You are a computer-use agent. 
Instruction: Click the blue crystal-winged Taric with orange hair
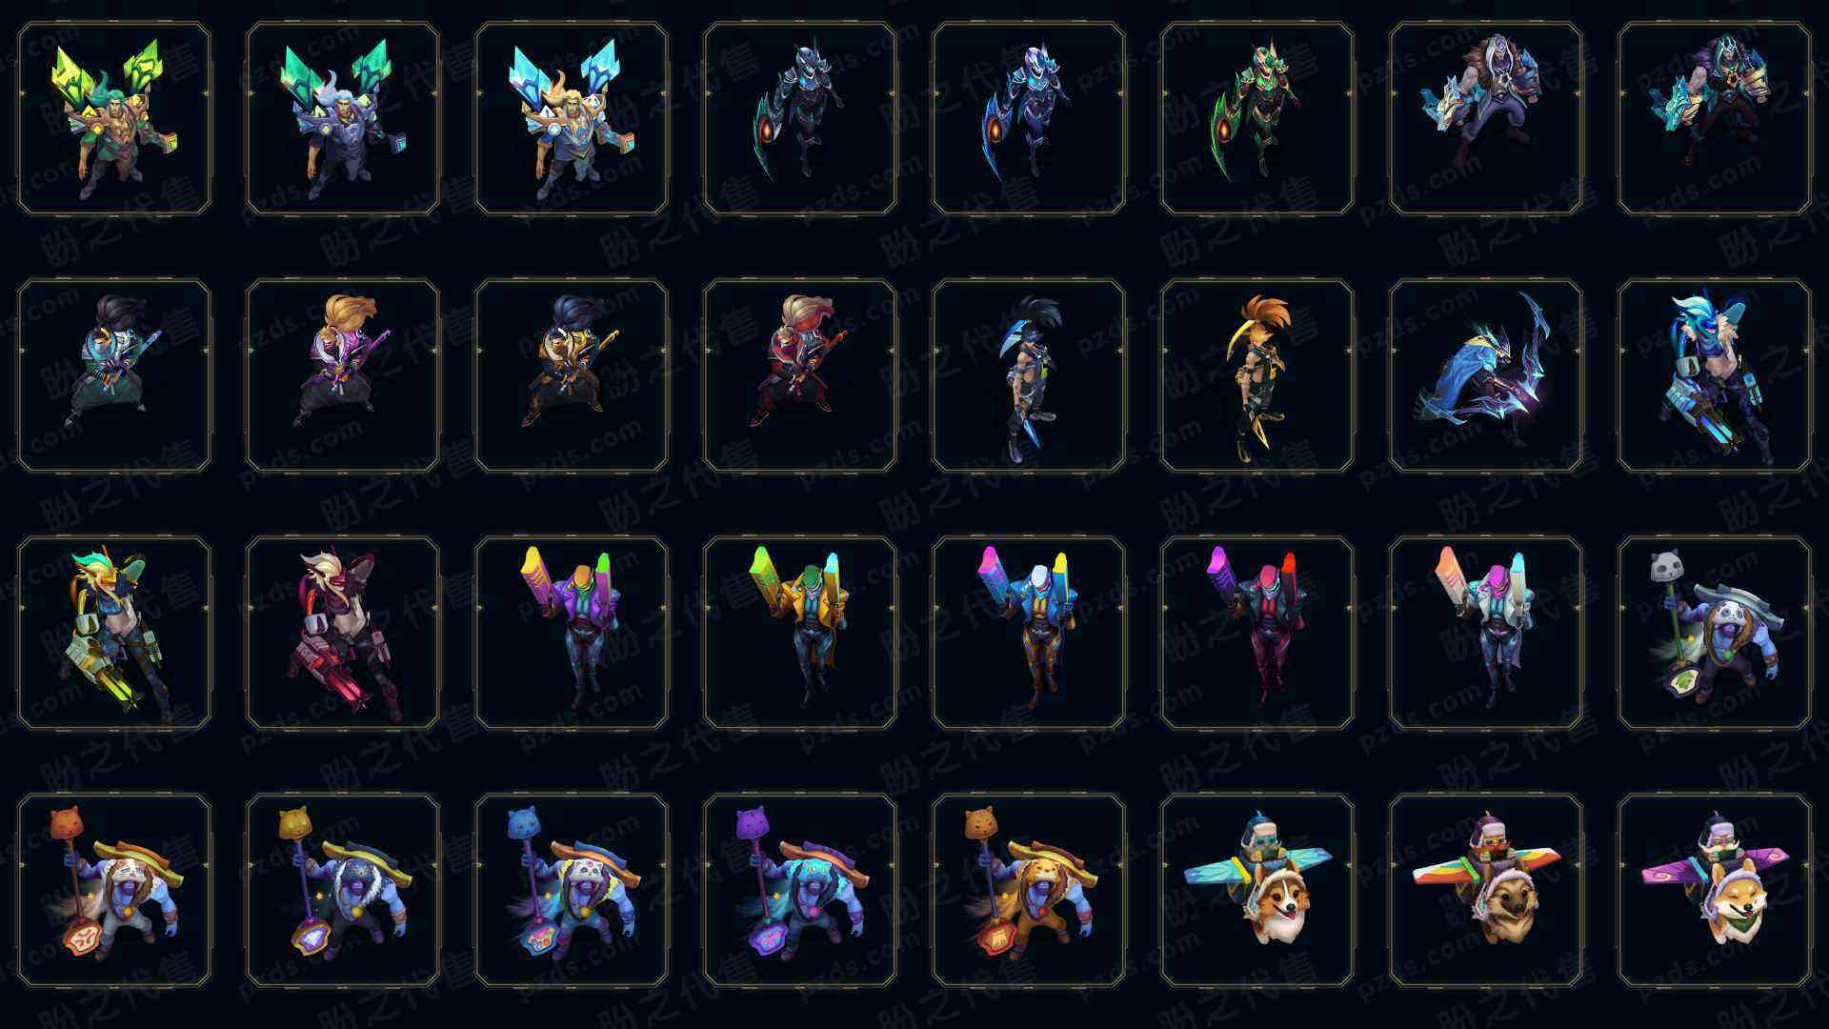[x=572, y=118]
